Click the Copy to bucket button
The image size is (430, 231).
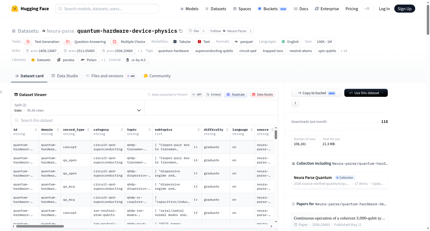(x=317, y=93)
